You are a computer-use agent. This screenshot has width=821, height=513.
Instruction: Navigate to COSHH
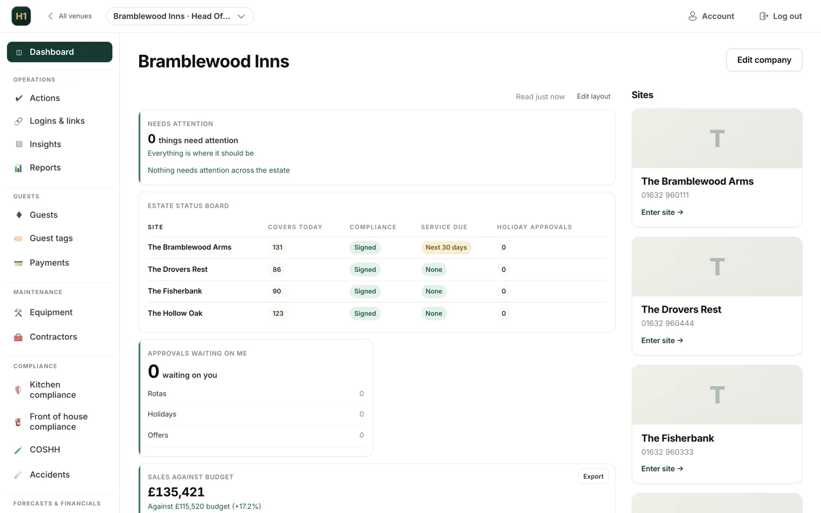pyautogui.click(x=59, y=450)
